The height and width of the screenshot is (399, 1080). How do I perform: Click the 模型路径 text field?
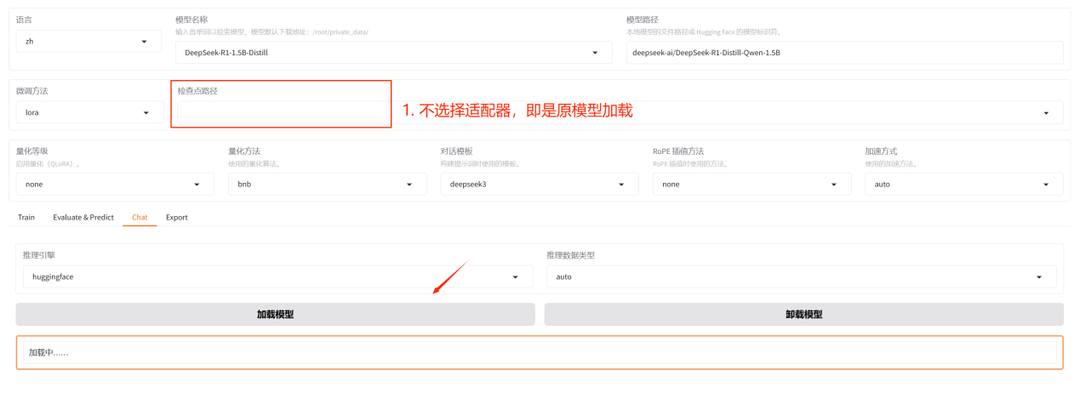click(844, 53)
